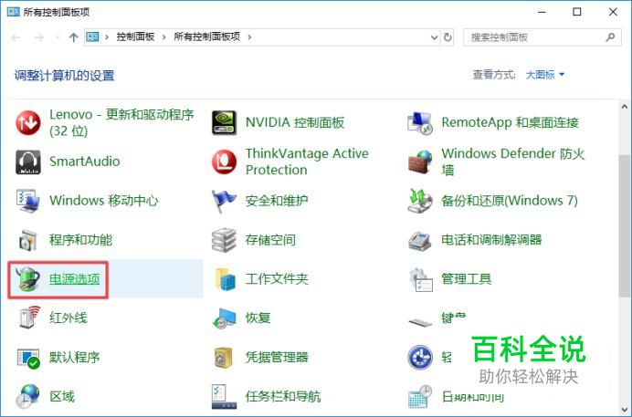Viewport: 632px width, 417px height.
Task: Go up one level with up arrow
Action: pyautogui.click(x=73, y=37)
